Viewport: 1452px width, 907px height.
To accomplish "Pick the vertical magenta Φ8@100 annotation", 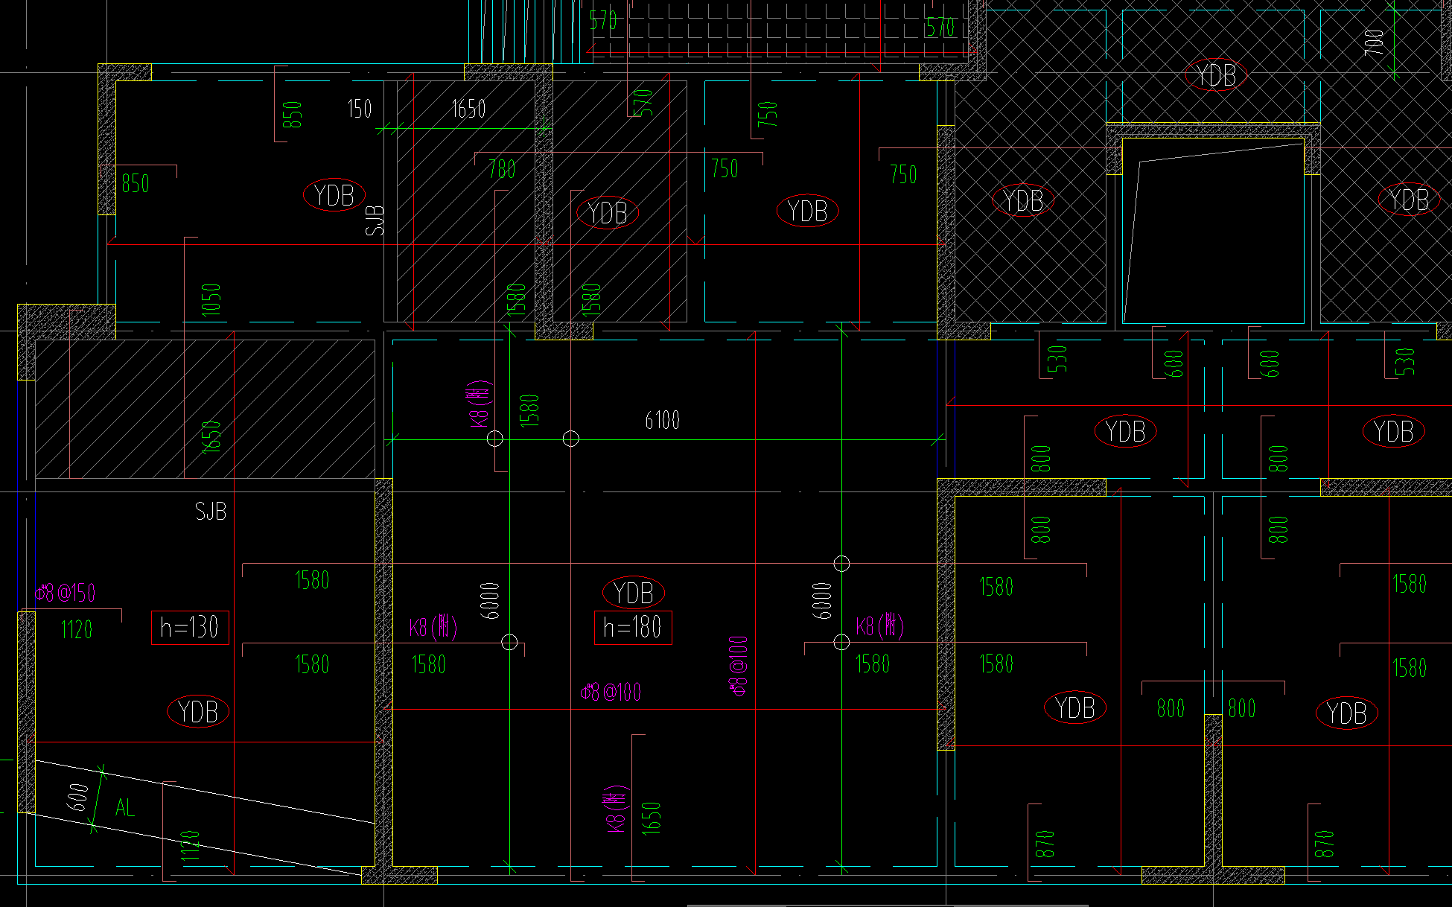I will pyautogui.click(x=739, y=666).
